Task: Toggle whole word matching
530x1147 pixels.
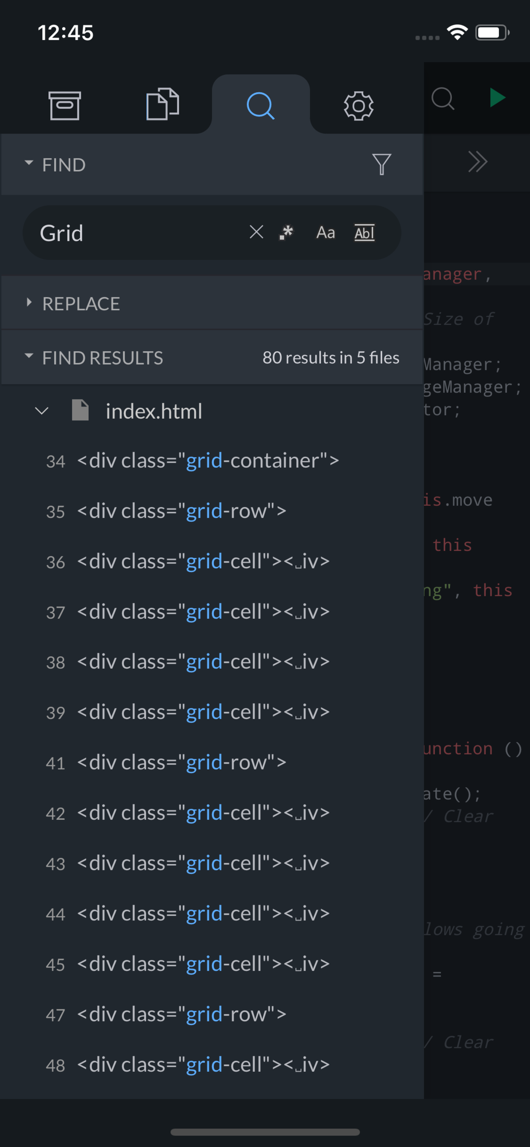Action: [x=364, y=233]
